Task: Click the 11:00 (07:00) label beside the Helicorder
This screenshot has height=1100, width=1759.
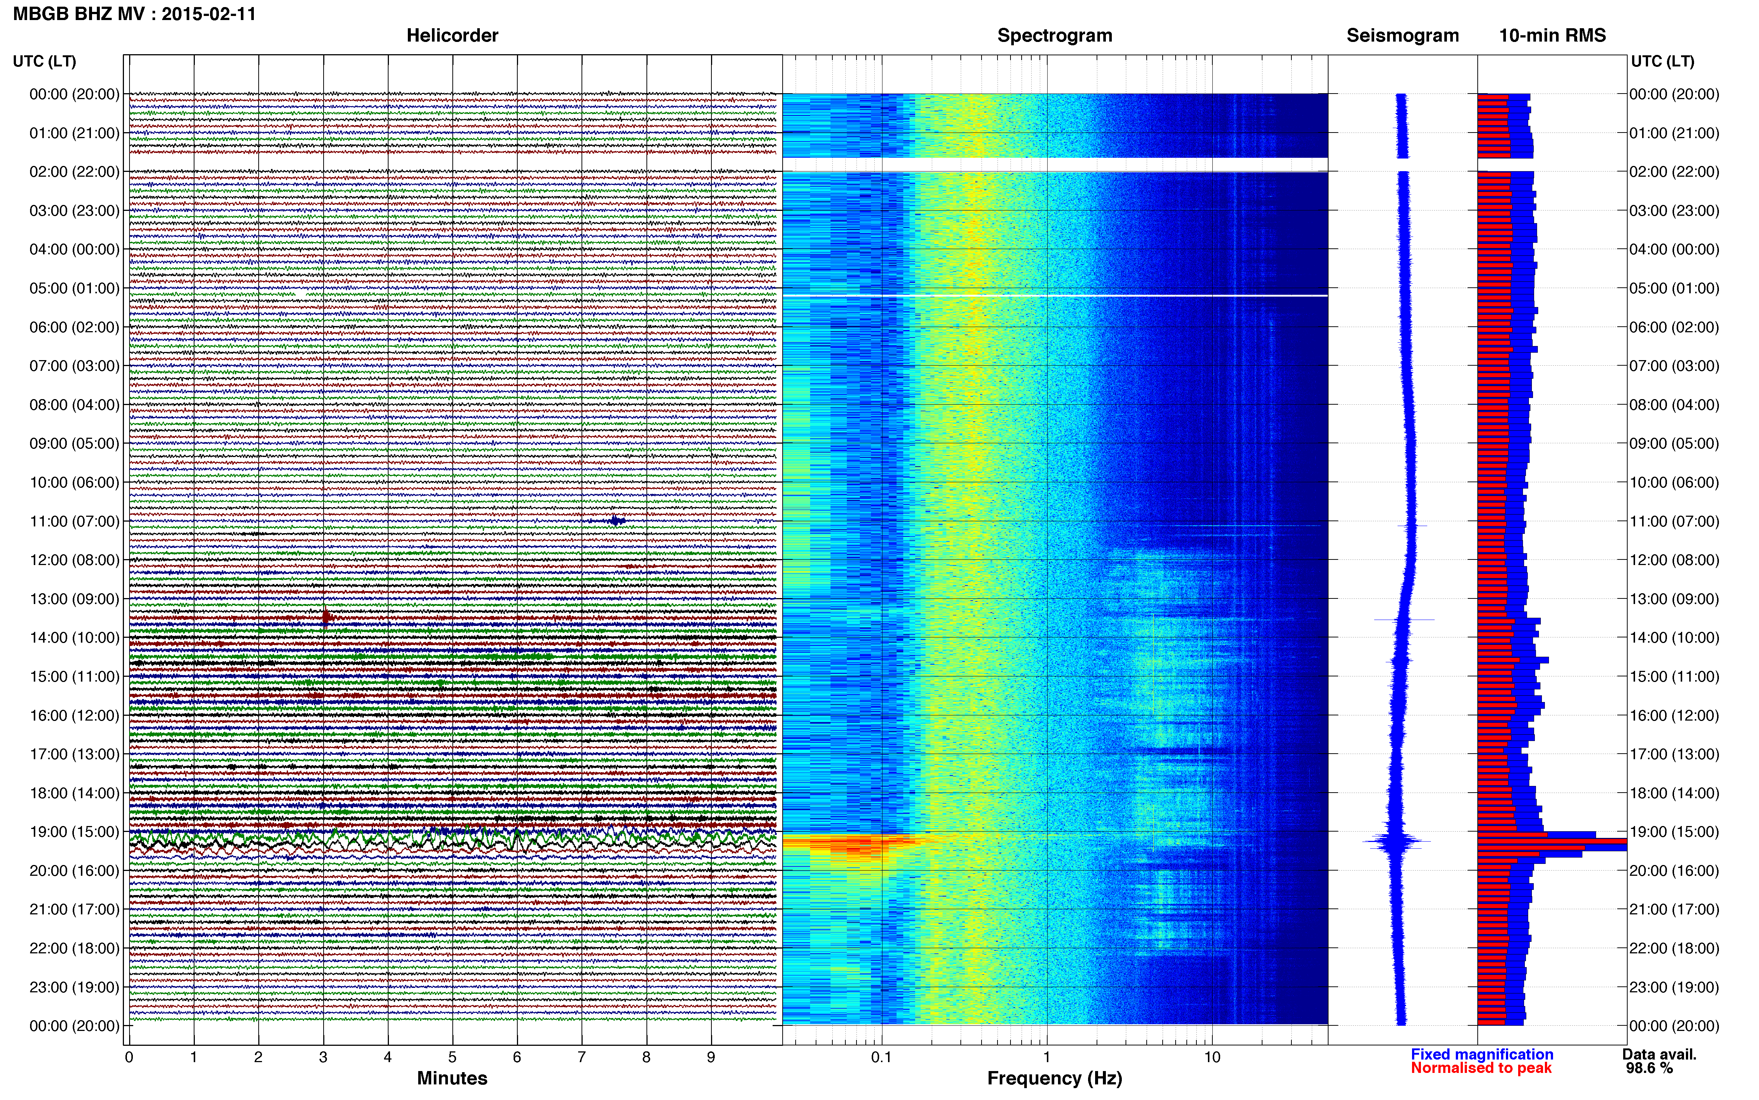Action: 74,521
